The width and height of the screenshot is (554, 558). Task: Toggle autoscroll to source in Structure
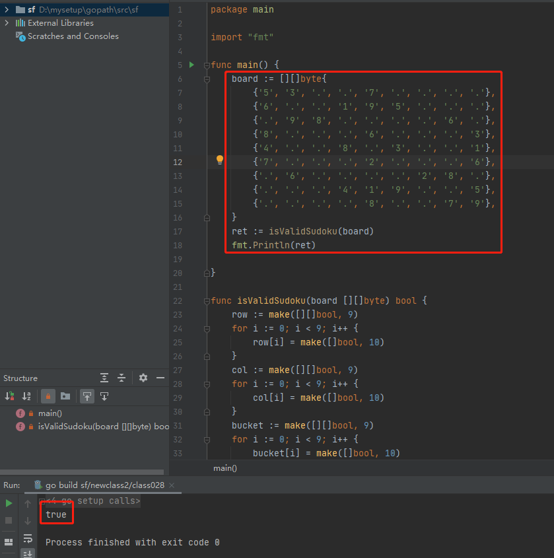click(87, 396)
